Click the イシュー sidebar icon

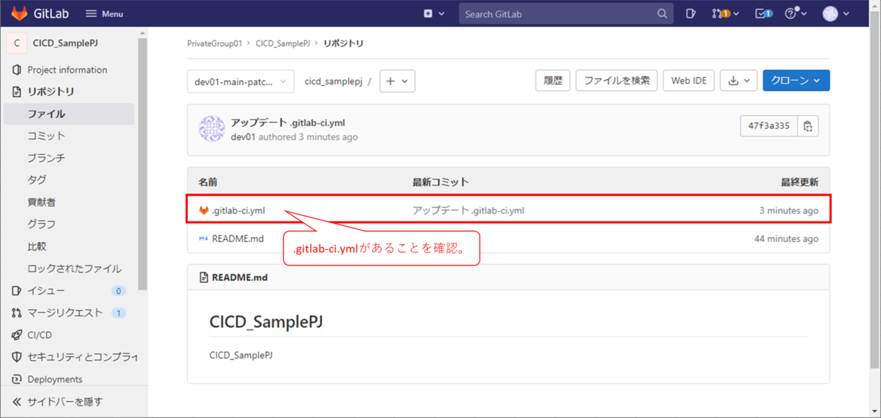16,290
